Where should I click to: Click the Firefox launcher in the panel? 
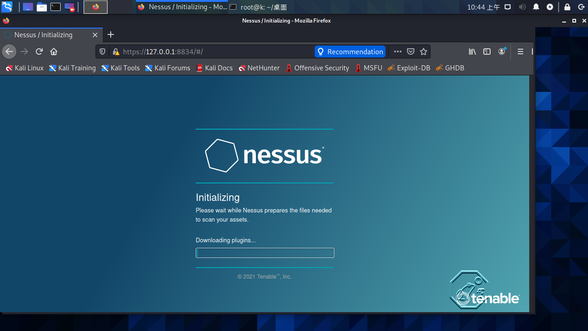(96, 7)
